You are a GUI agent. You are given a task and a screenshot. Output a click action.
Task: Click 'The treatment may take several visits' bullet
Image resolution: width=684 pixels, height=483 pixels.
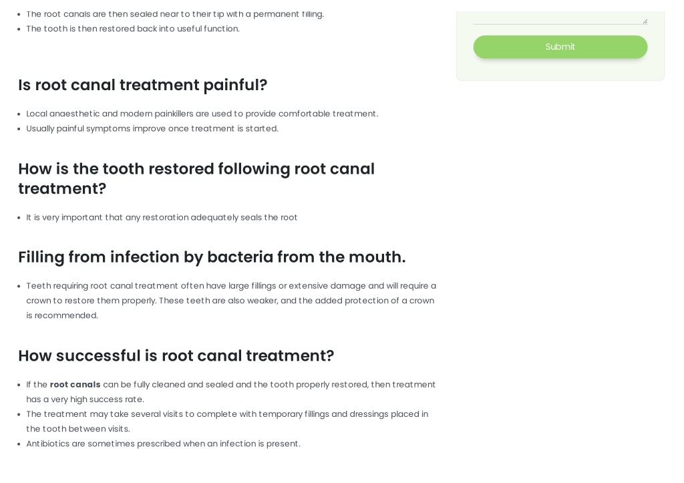[x=227, y=421]
